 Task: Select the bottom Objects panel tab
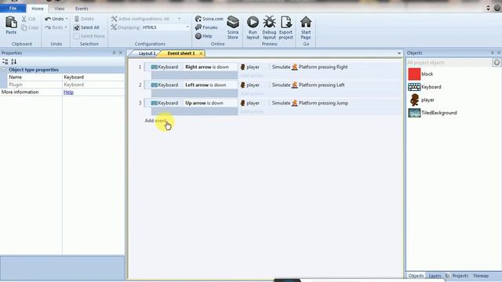[416, 276]
